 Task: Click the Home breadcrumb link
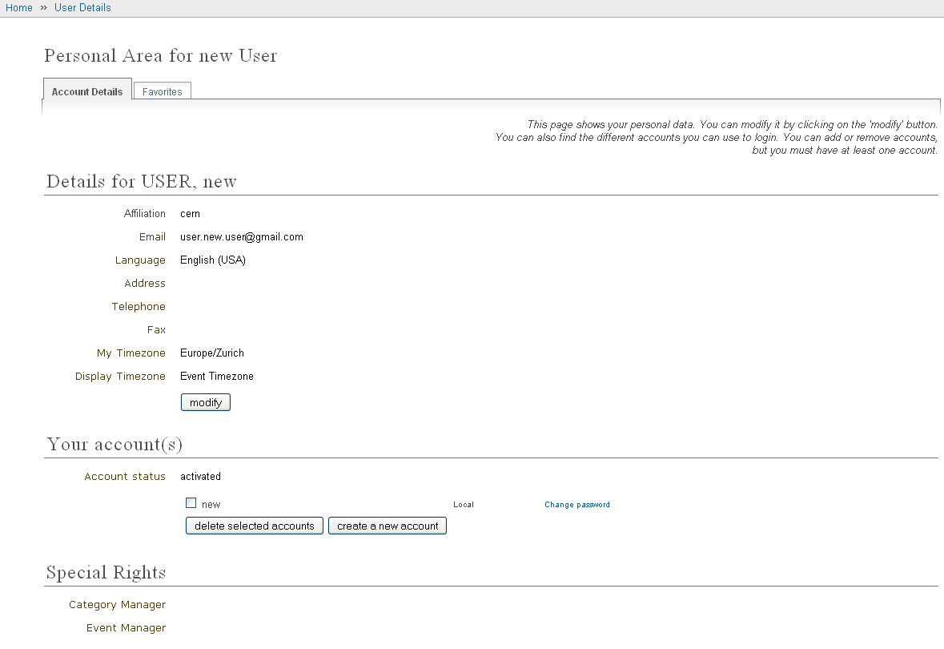click(19, 8)
